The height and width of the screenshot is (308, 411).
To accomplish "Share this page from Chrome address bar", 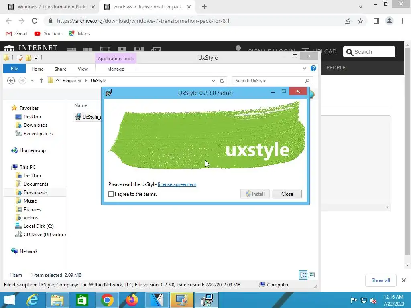I will (348, 21).
